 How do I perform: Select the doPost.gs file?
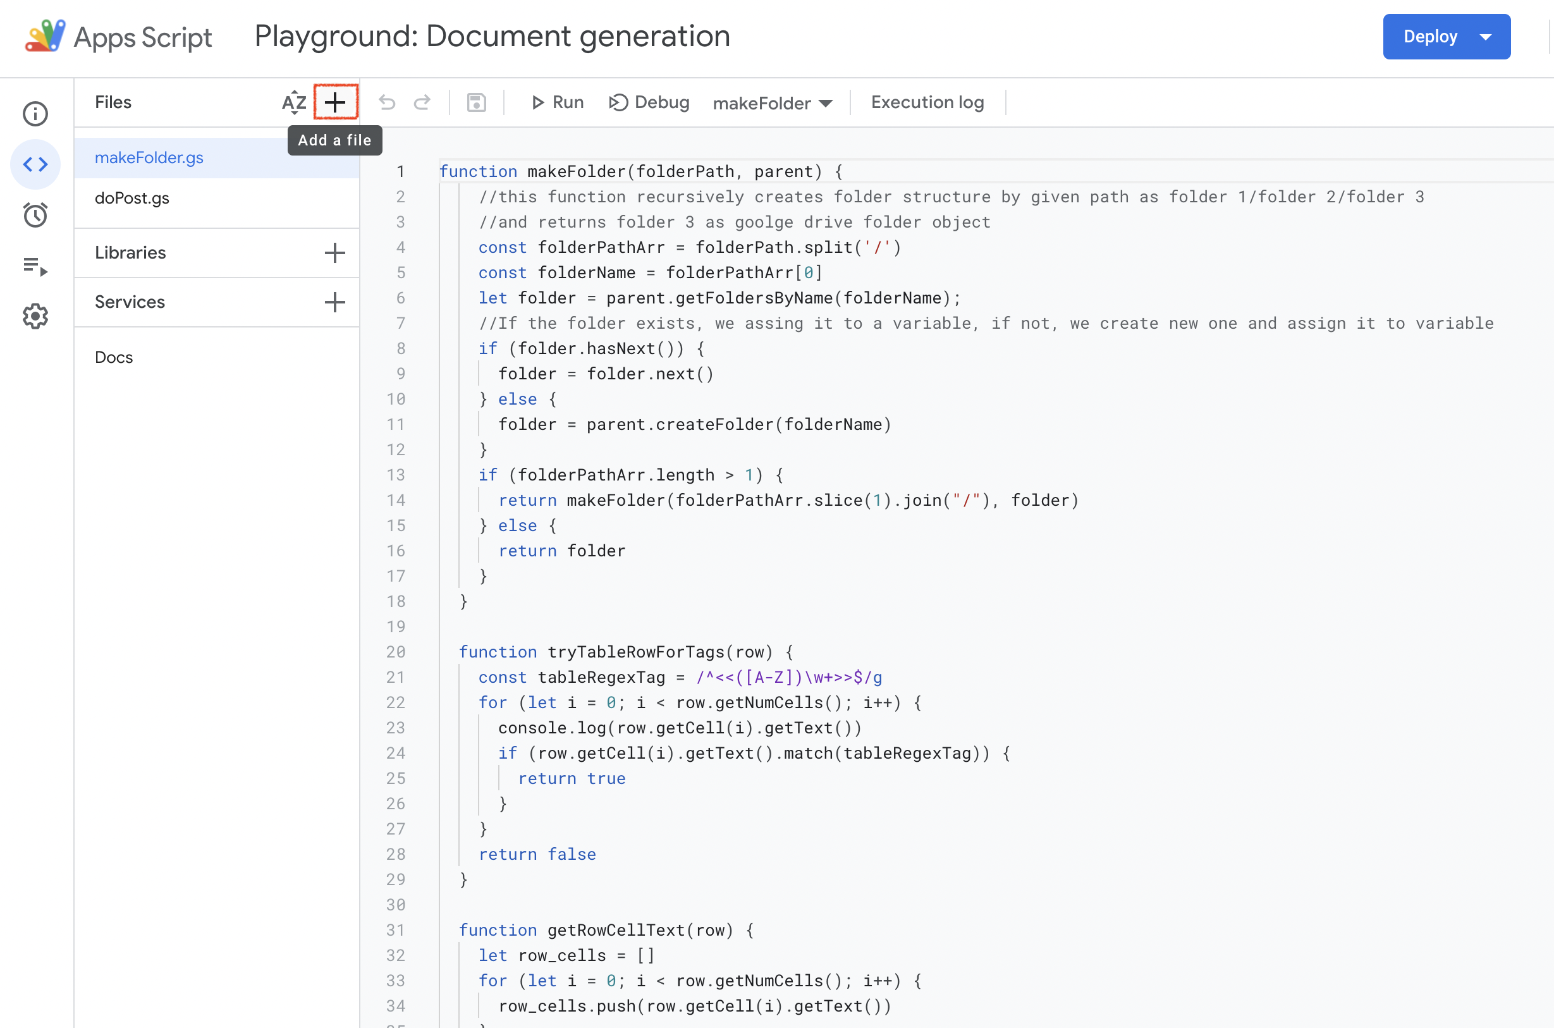tap(132, 198)
